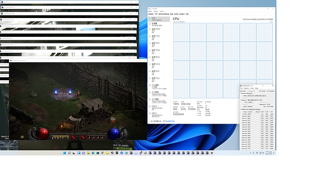Select GPU 1 NVIDIA GeForce entry
Screen dimensions: 309x176
159,115
